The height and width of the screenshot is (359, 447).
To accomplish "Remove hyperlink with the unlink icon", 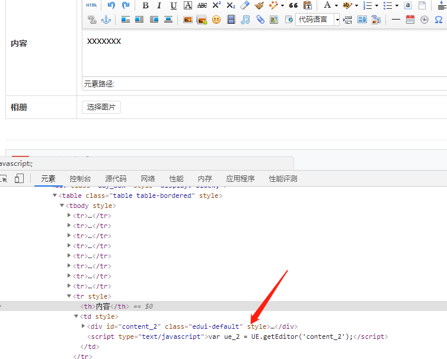I will coord(92,20).
